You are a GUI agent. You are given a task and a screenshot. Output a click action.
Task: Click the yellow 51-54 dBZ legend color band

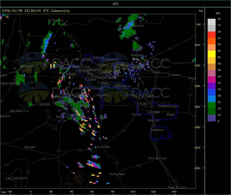211,54
